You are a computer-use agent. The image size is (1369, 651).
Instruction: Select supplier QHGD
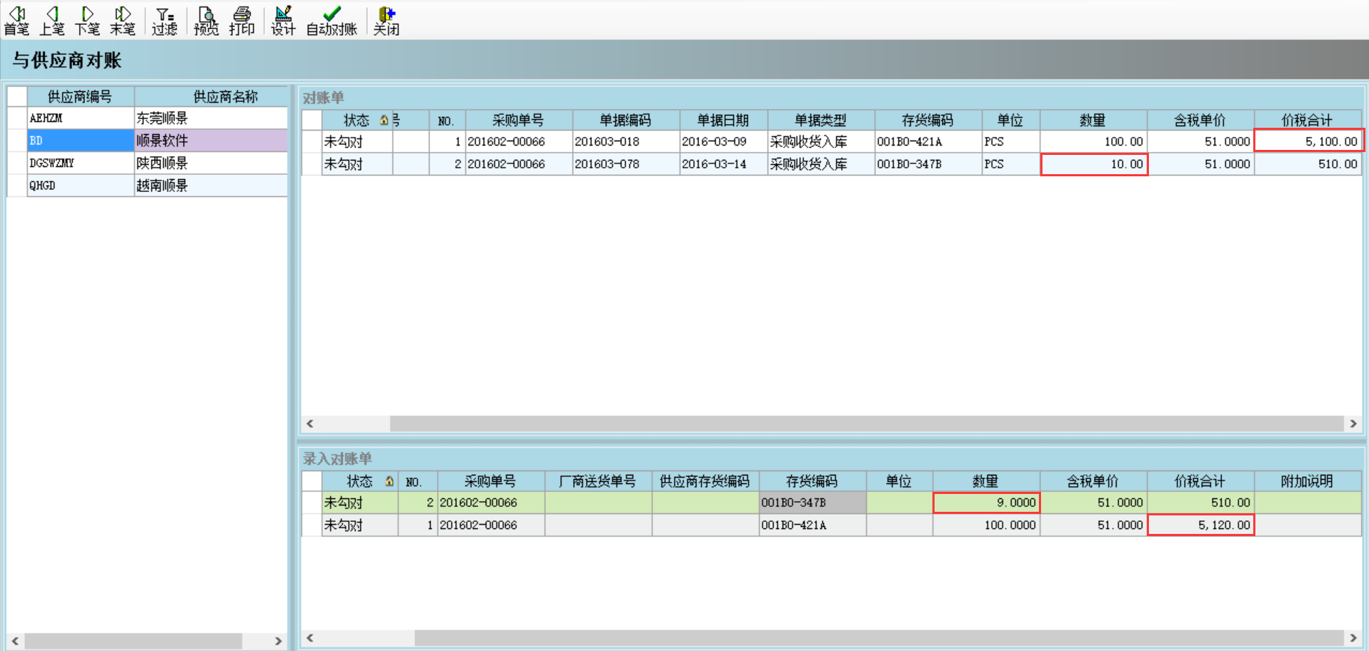(147, 186)
